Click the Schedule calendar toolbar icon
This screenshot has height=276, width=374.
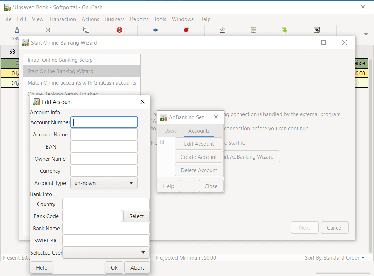pyautogui.click(x=317, y=30)
